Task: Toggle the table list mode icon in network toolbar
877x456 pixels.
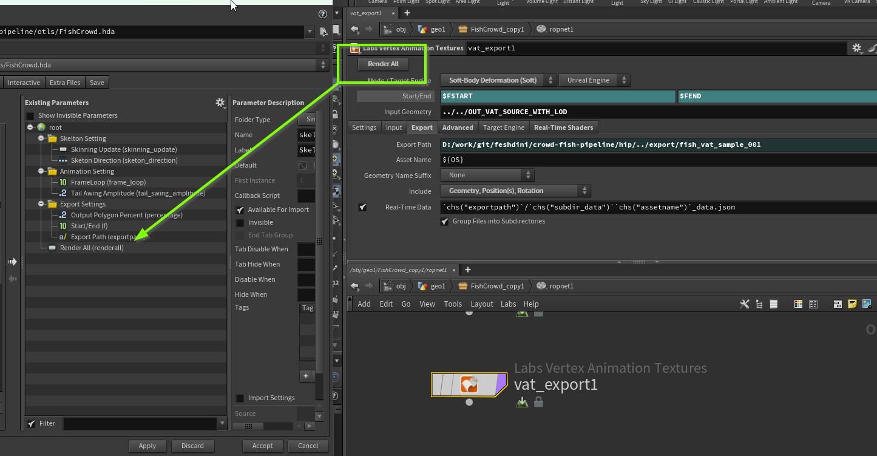Action: (x=774, y=304)
